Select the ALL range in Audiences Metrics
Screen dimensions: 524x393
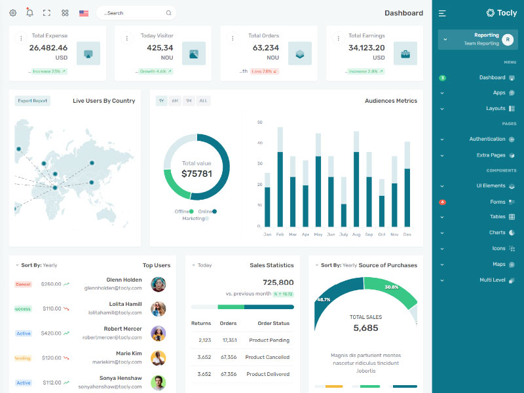click(203, 101)
